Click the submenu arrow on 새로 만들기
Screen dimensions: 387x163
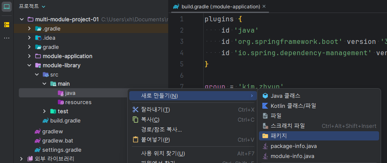click(x=252, y=96)
